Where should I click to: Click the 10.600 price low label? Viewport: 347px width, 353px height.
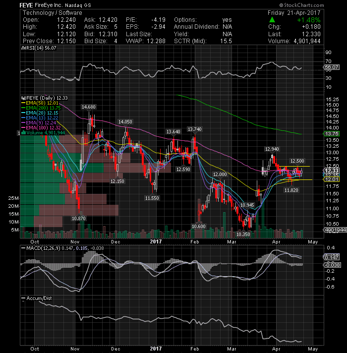pos(198,226)
